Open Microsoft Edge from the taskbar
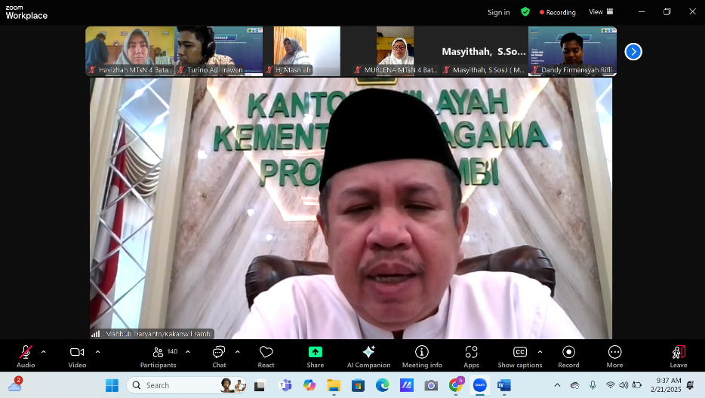This screenshot has width=705, height=398. point(383,385)
